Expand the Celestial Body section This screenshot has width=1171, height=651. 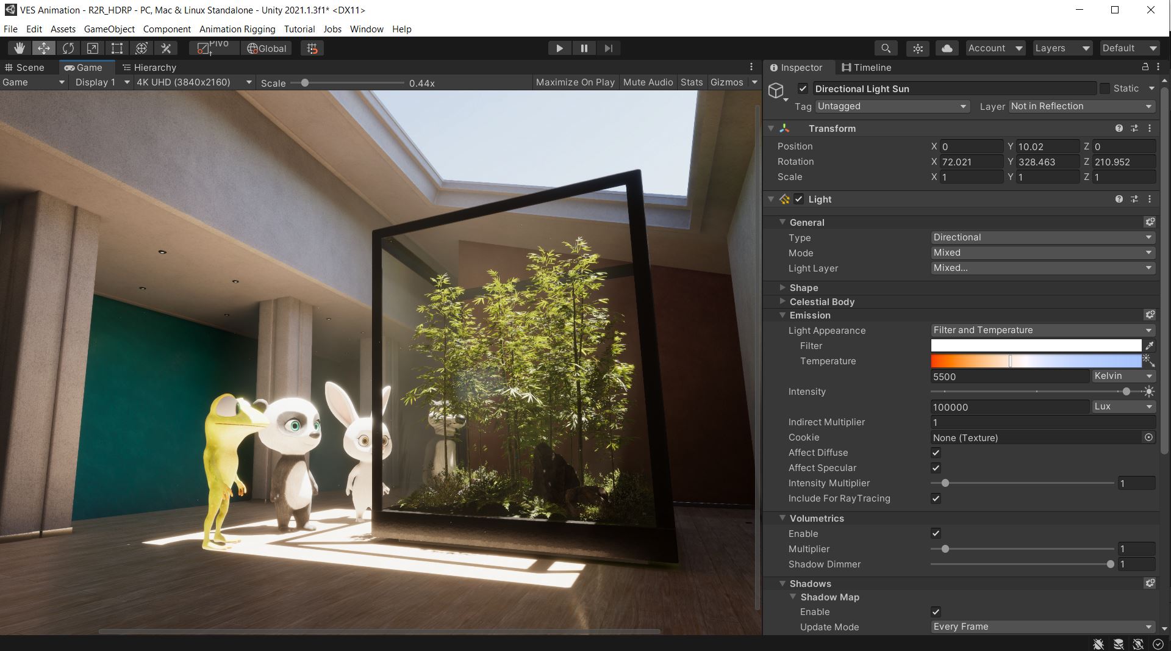point(783,301)
